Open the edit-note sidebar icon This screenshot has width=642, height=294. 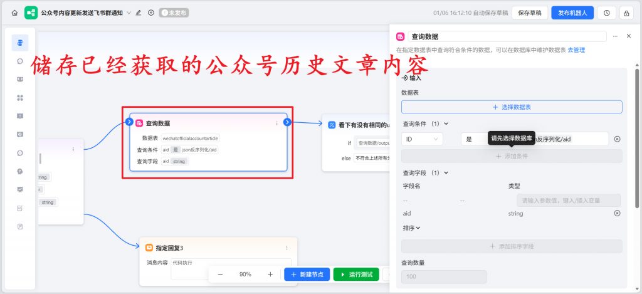20,208
